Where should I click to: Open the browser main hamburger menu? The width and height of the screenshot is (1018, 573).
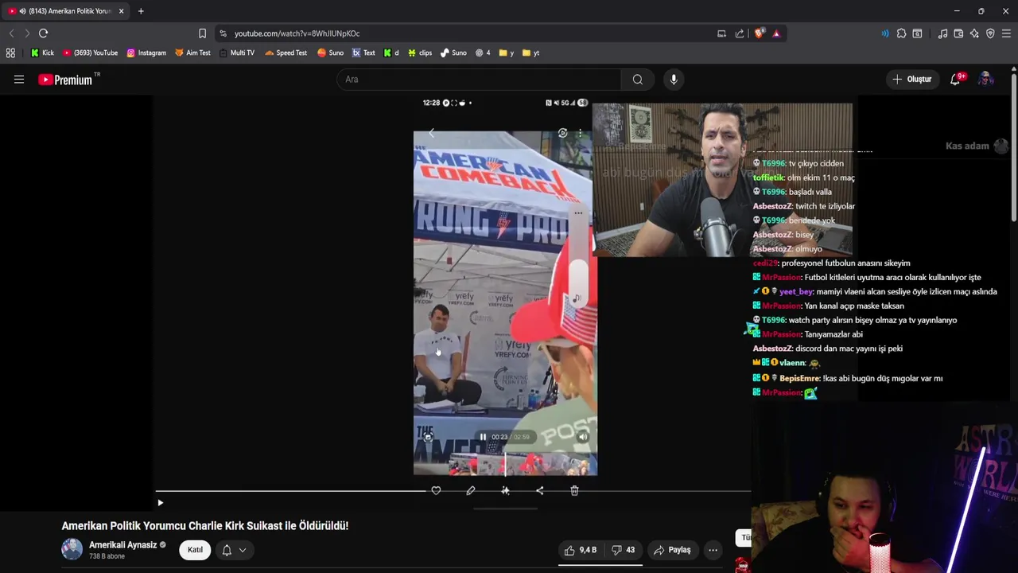(1006, 33)
